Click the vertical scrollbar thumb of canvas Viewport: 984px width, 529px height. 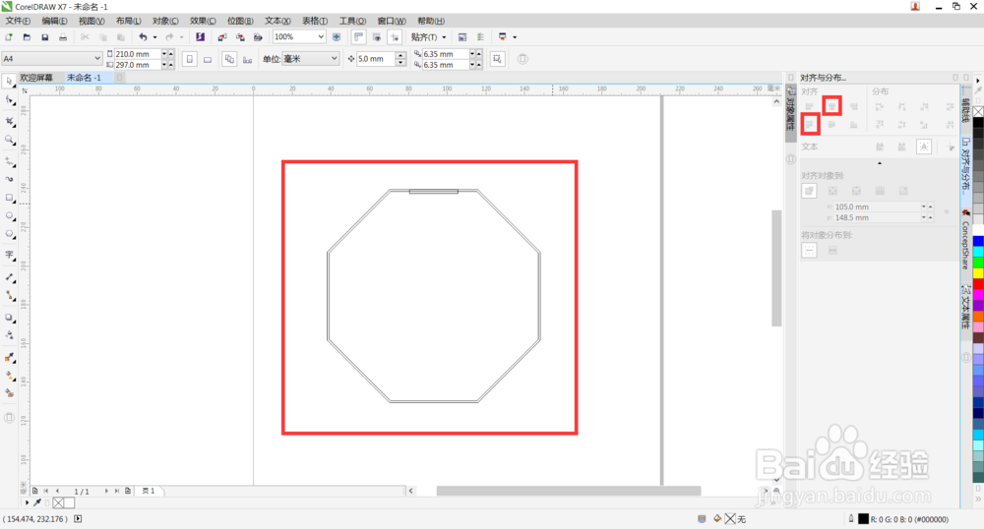pyautogui.click(x=776, y=268)
